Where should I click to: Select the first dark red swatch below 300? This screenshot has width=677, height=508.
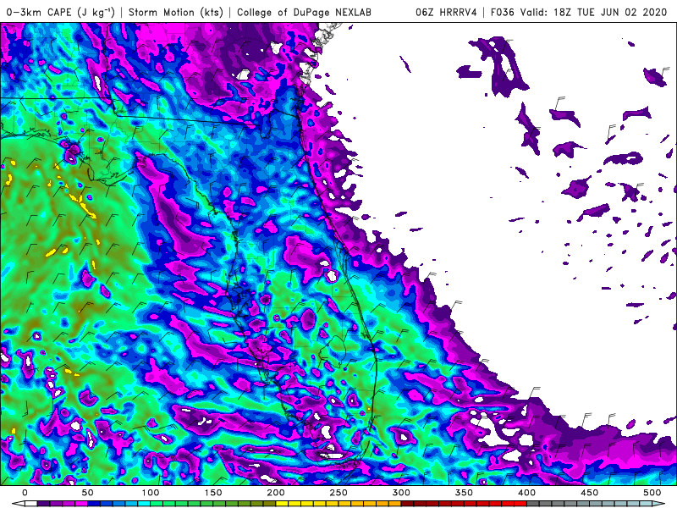coord(407,504)
